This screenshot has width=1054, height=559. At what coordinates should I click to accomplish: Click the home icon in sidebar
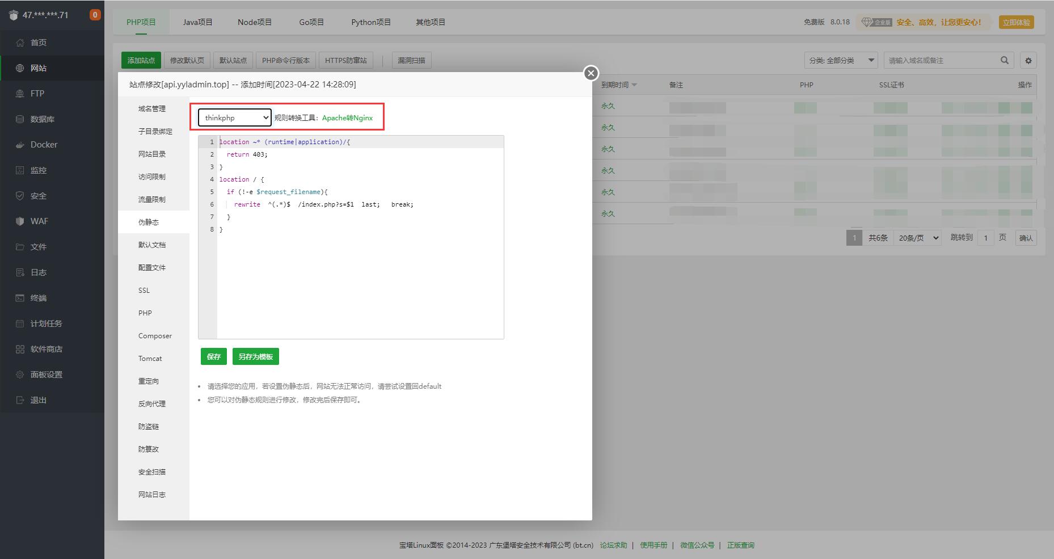[20, 43]
